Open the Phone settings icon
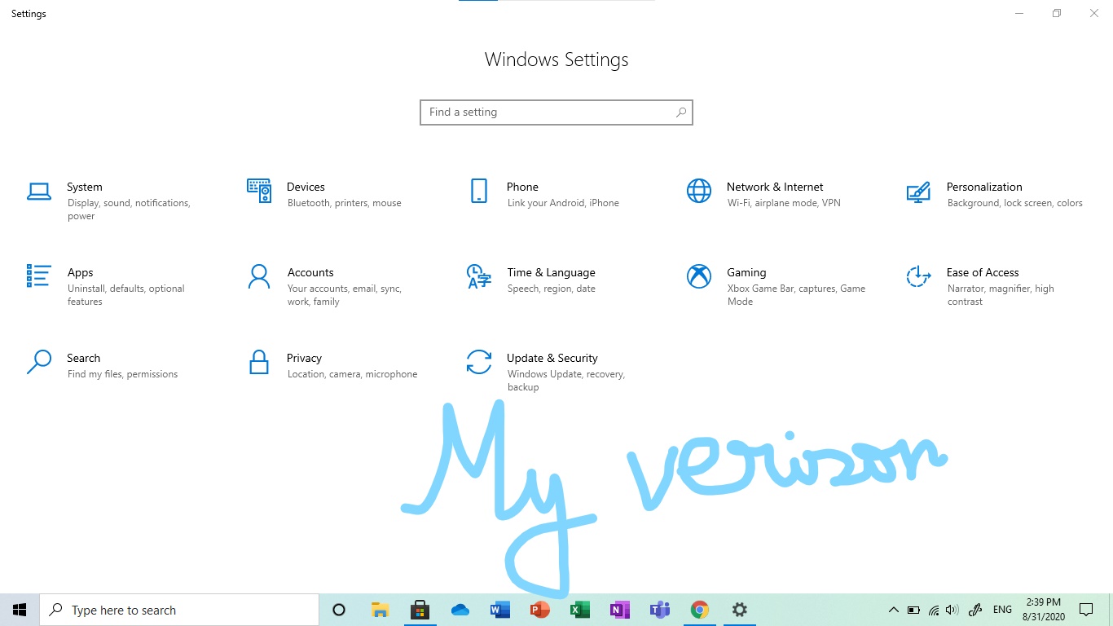Screen dimensions: 1113x626 [x=479, y=191]
